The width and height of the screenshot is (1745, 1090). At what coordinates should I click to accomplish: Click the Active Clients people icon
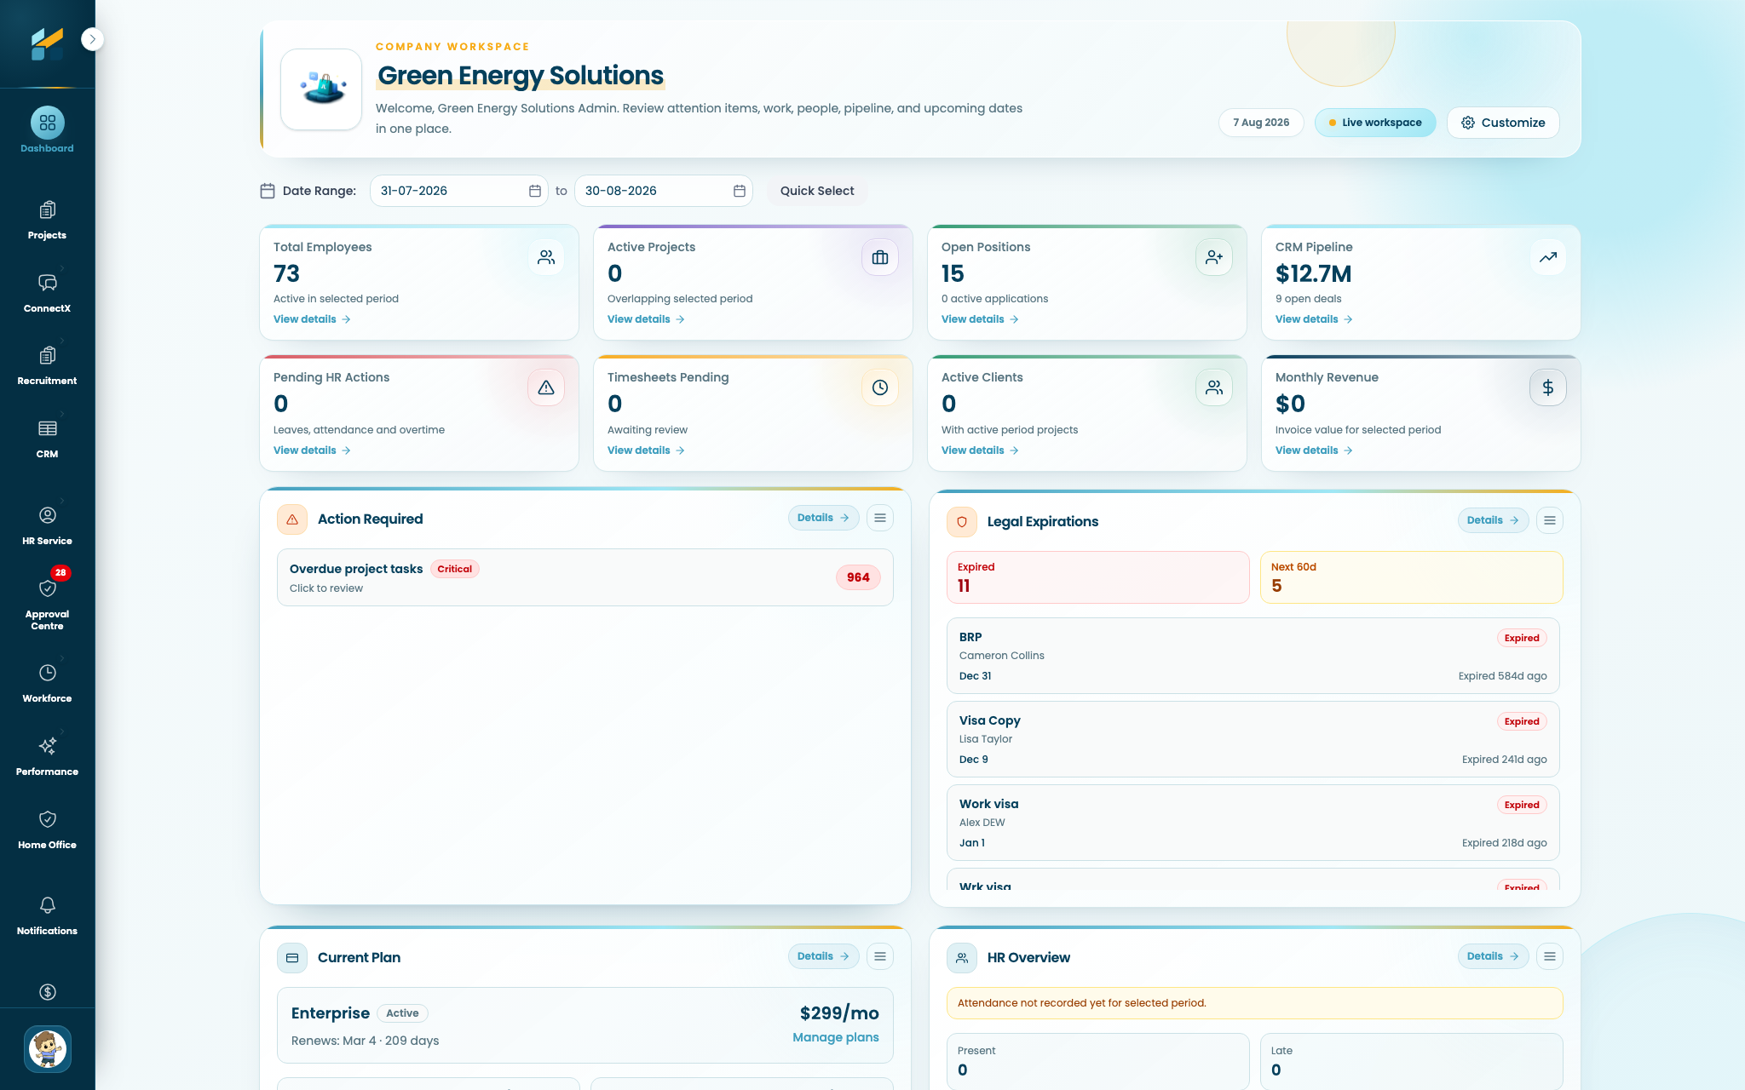coord(1214,387)
